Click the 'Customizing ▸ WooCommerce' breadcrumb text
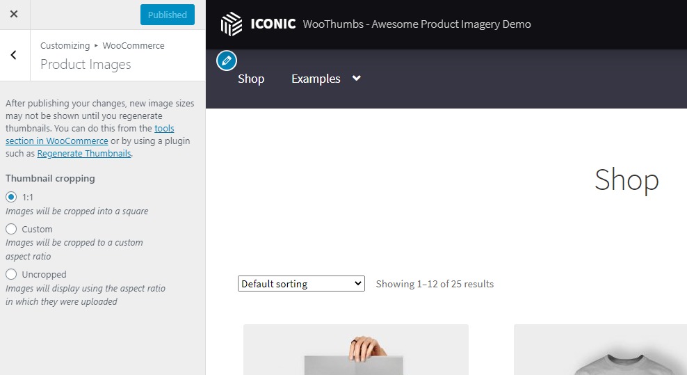The height and width of the screenshot is (375, 687). 102,46
